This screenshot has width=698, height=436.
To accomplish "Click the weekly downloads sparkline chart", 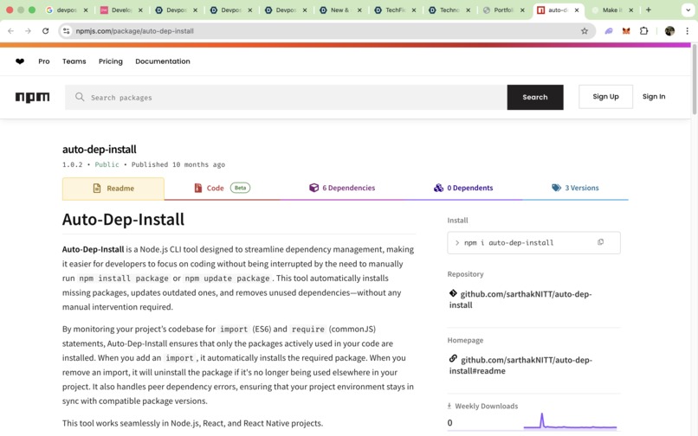I will pos(570,421).
